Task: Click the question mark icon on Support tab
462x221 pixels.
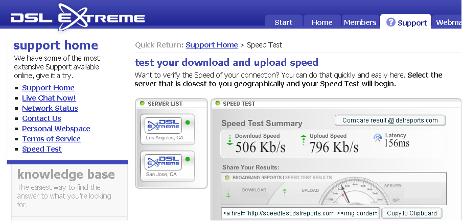Action: pos(390,22)
